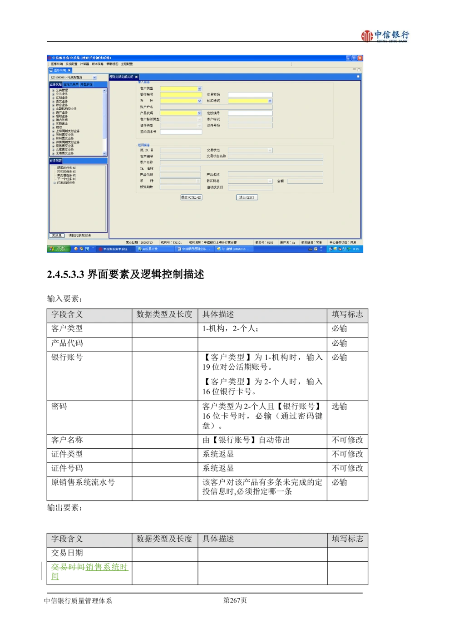Open the 币种 dropdown in input section
This screenshot has height=642, width=454.
(199, 101)
